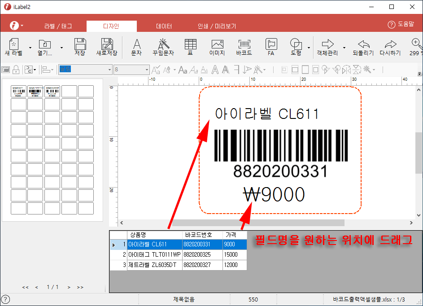423x306 pixels.
Task: Open the 도움말 help icon
Action: 391,25
